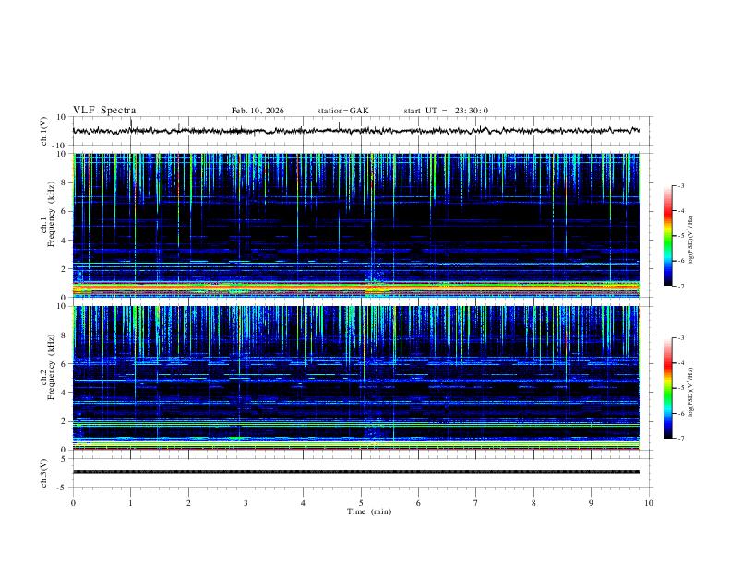
Task: Click the 0 minute tick label
Action: pyautogui.click(x=73, y=503)
